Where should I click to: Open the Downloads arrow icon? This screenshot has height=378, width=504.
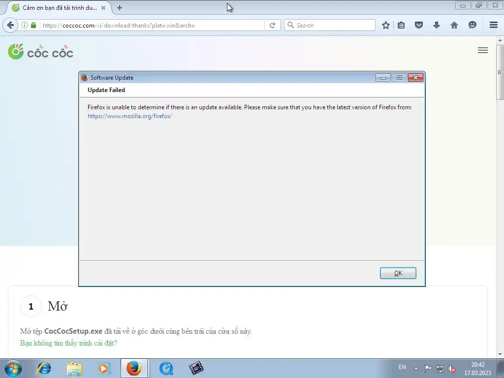[x=436, y=25]
